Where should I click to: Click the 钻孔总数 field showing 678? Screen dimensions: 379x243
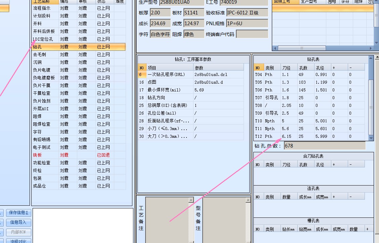coord(325,146)
